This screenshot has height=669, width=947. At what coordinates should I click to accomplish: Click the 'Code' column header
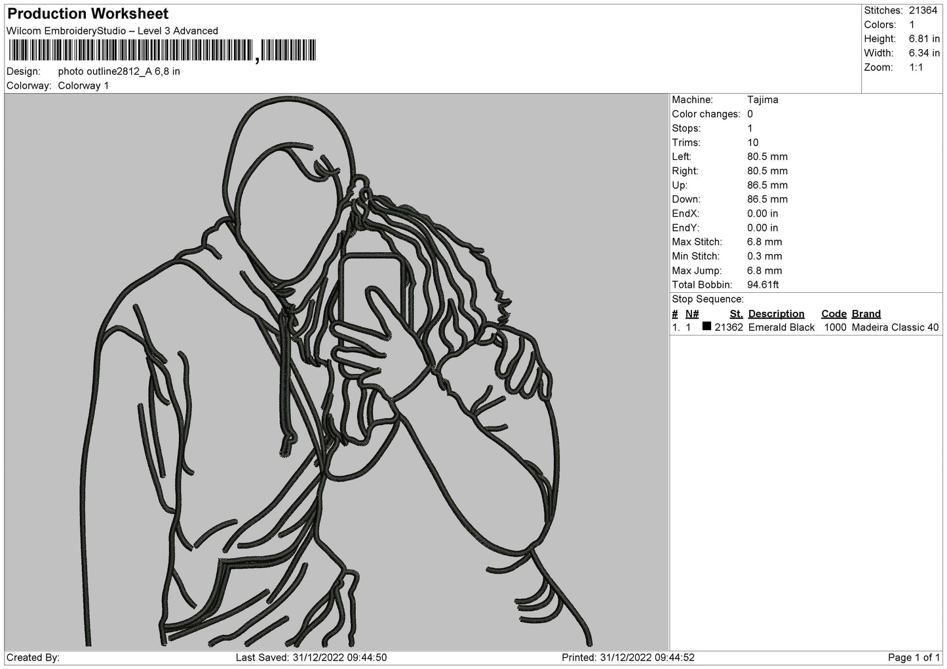834,314
